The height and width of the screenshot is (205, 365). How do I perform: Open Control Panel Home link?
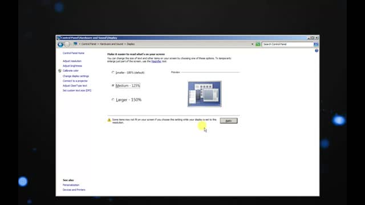click(74, 53)
